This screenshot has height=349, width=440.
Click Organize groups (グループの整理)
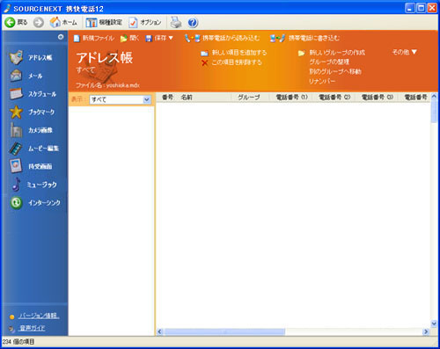(x=329, y=62)
